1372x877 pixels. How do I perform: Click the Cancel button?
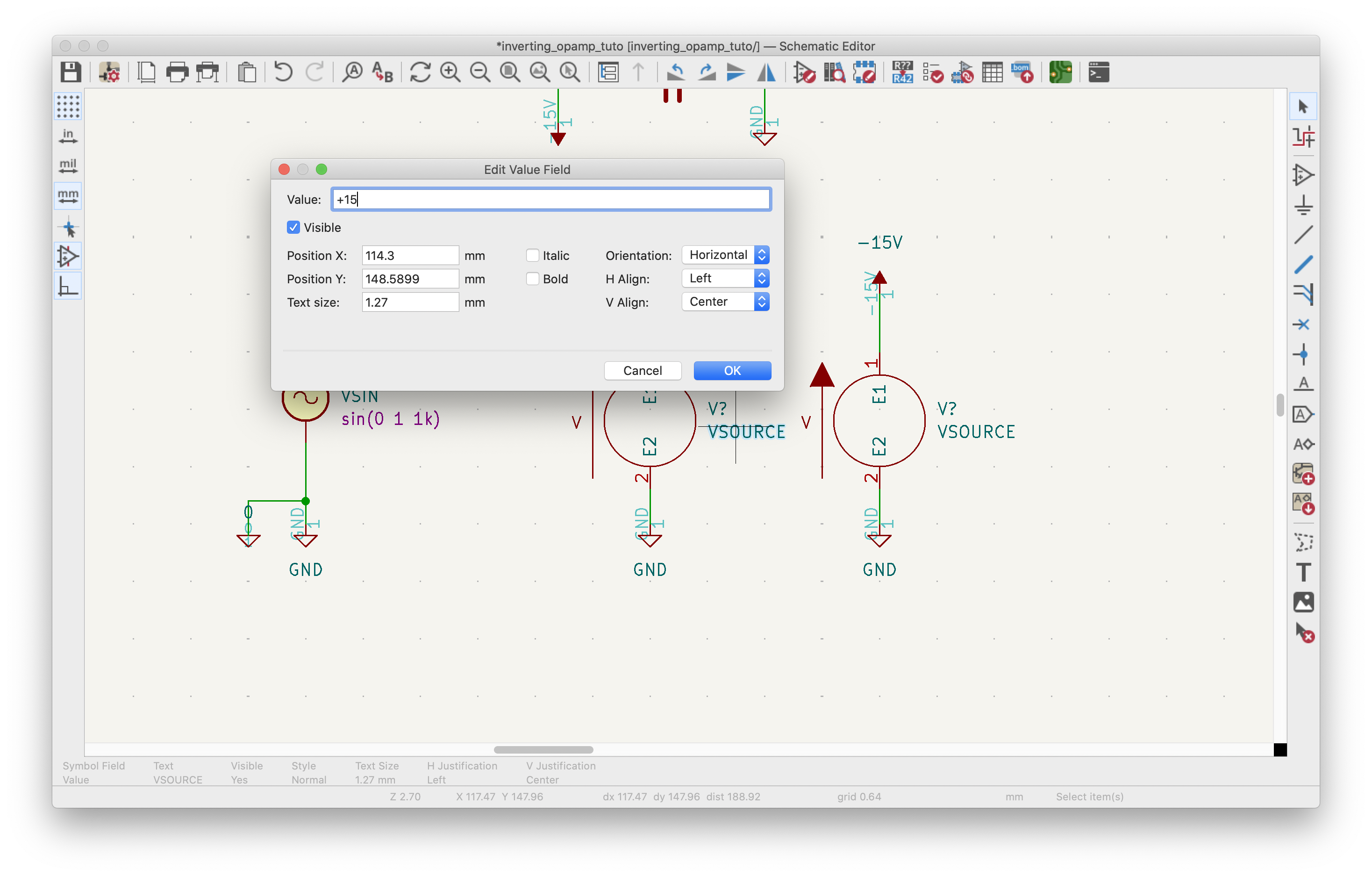(642, 370)
